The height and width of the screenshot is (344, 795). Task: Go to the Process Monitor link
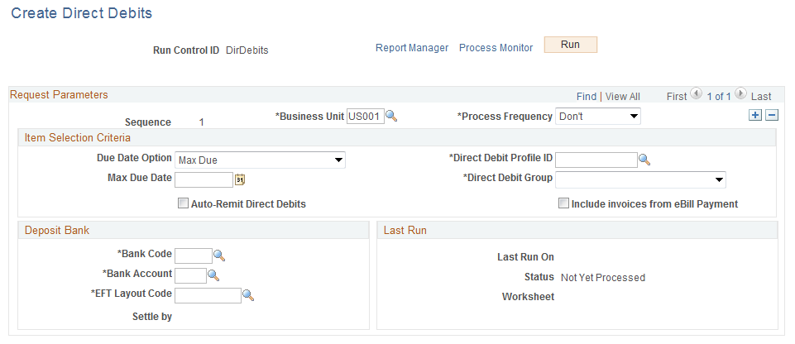[496, 48]
